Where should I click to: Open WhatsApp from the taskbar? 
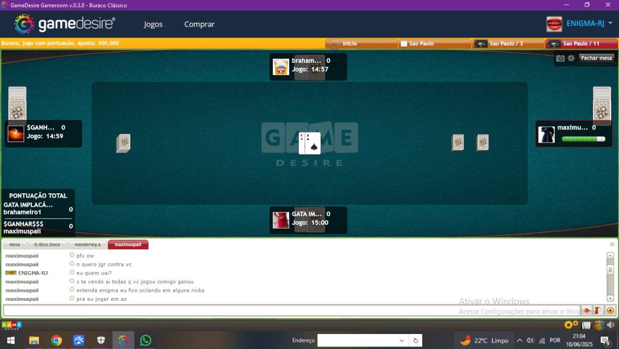pyautogui.click(x=146, y=340)
